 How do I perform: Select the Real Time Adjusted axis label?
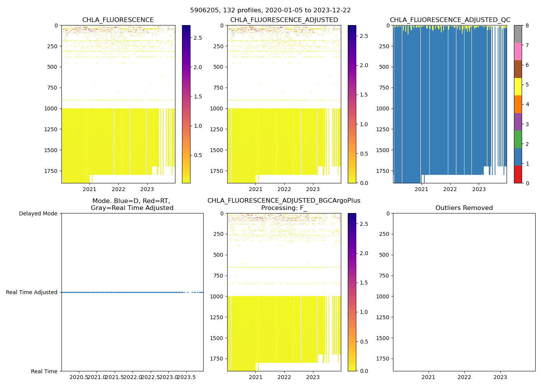[x=32, y=292]
